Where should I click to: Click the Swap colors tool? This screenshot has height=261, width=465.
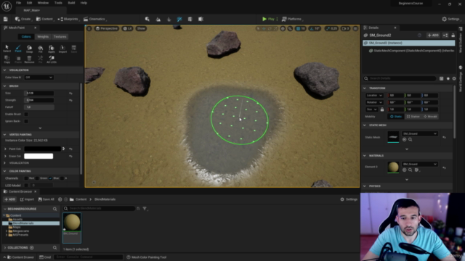coord(29,49)
